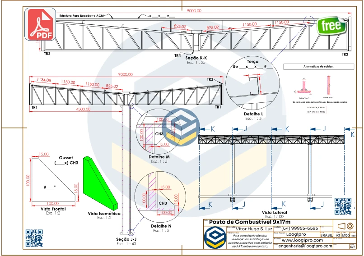This screenshot has height=256, width=364.
Task: Click the projection symbol in the title block
Action: click(346, 226)
